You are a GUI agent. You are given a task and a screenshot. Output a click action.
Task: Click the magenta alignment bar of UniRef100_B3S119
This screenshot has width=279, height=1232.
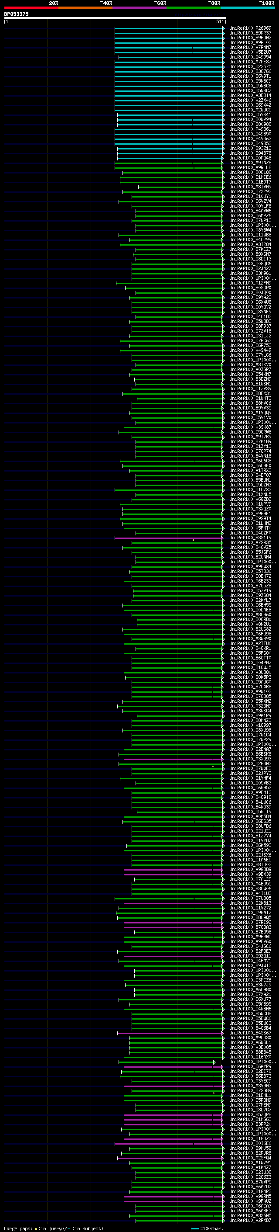[169, 538]
